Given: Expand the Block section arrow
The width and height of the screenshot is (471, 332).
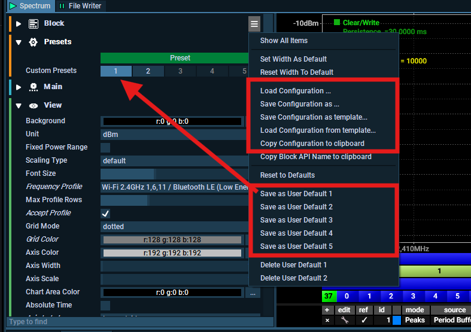Looking at the screenshot, I should click(19, 23).
